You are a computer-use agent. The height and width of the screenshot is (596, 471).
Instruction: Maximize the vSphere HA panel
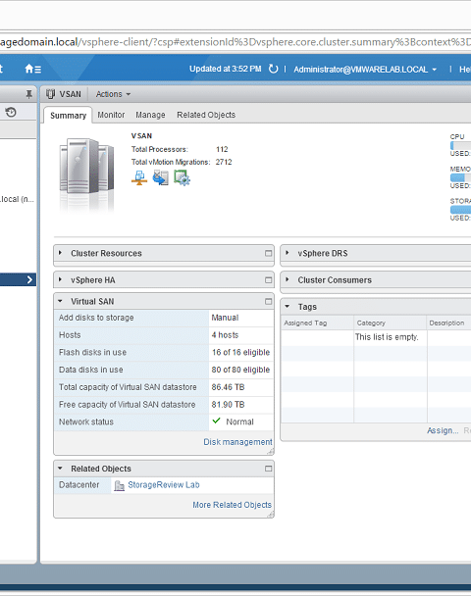268,280
